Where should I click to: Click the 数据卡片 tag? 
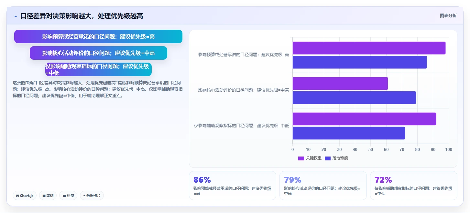pyautogui.click(x=92, y=196)
